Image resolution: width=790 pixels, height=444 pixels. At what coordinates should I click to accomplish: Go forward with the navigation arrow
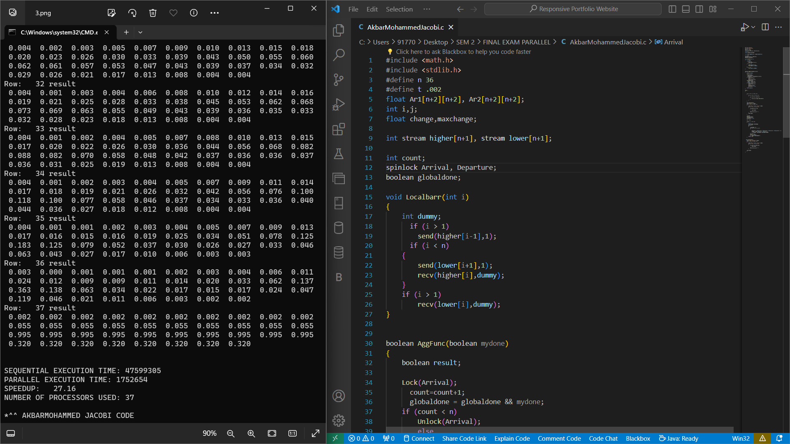pos(474,9)
